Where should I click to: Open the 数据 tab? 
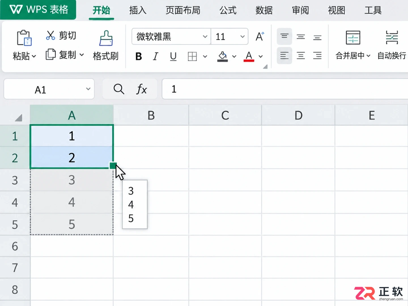[264, 10]
